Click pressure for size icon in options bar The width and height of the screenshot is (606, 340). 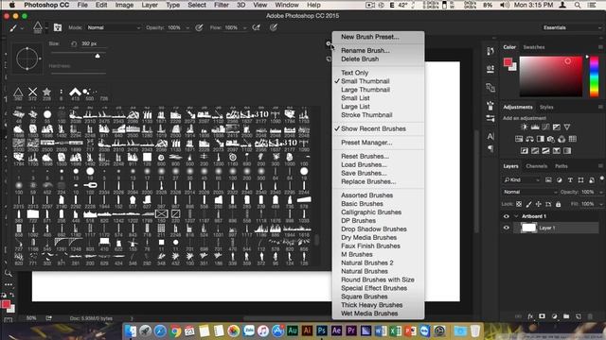[x=274, y=27]
